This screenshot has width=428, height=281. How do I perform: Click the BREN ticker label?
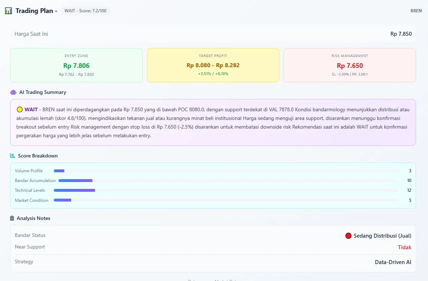coord(416,11)
